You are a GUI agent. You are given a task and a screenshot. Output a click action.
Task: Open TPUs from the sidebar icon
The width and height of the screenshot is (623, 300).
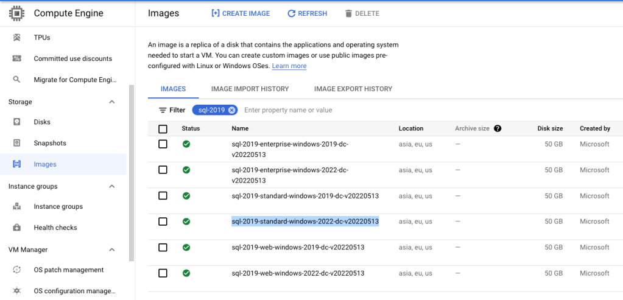coord(17,38)
